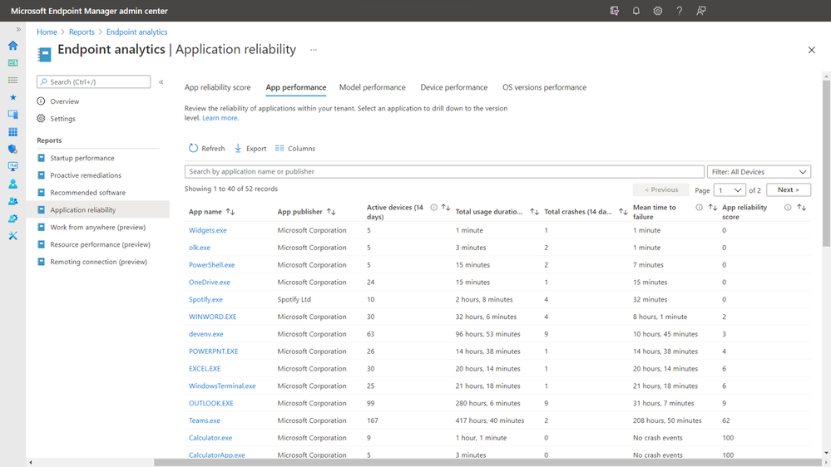Open the ellipsis more options menu
Screen dimensions: 831x467
[314, 50]
